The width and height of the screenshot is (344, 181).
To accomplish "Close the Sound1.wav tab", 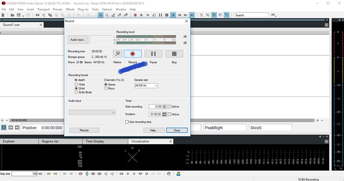I will click(41, 25).
